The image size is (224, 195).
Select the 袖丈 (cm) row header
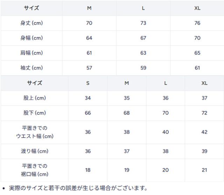31,68
